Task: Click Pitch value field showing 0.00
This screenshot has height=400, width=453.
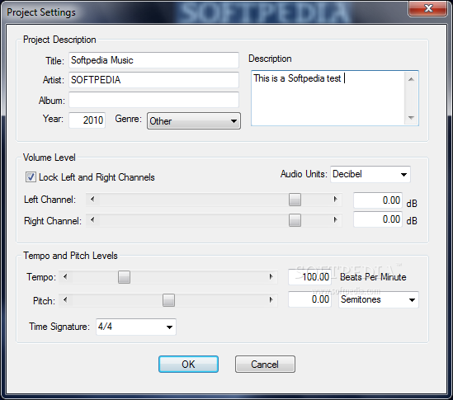Action: [x=309, y=299]
